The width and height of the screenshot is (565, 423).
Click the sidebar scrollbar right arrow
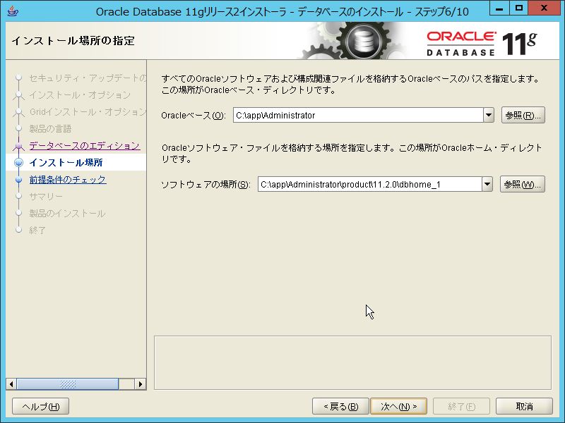tap(141, 384)
